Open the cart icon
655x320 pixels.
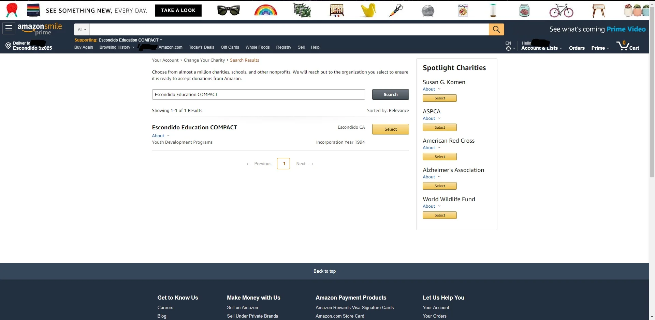[628, 46]
